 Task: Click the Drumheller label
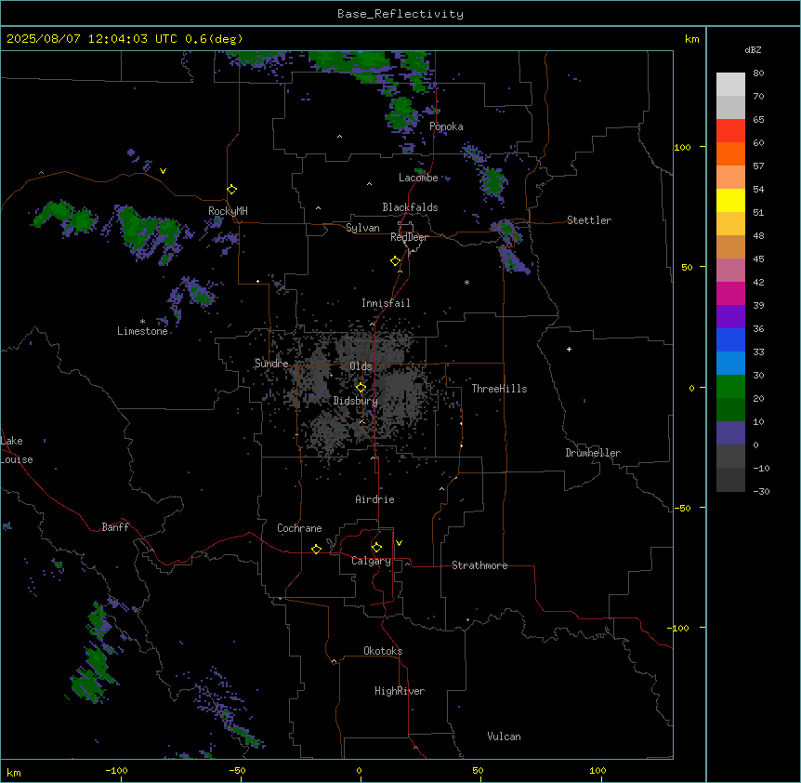coord(593,453)
